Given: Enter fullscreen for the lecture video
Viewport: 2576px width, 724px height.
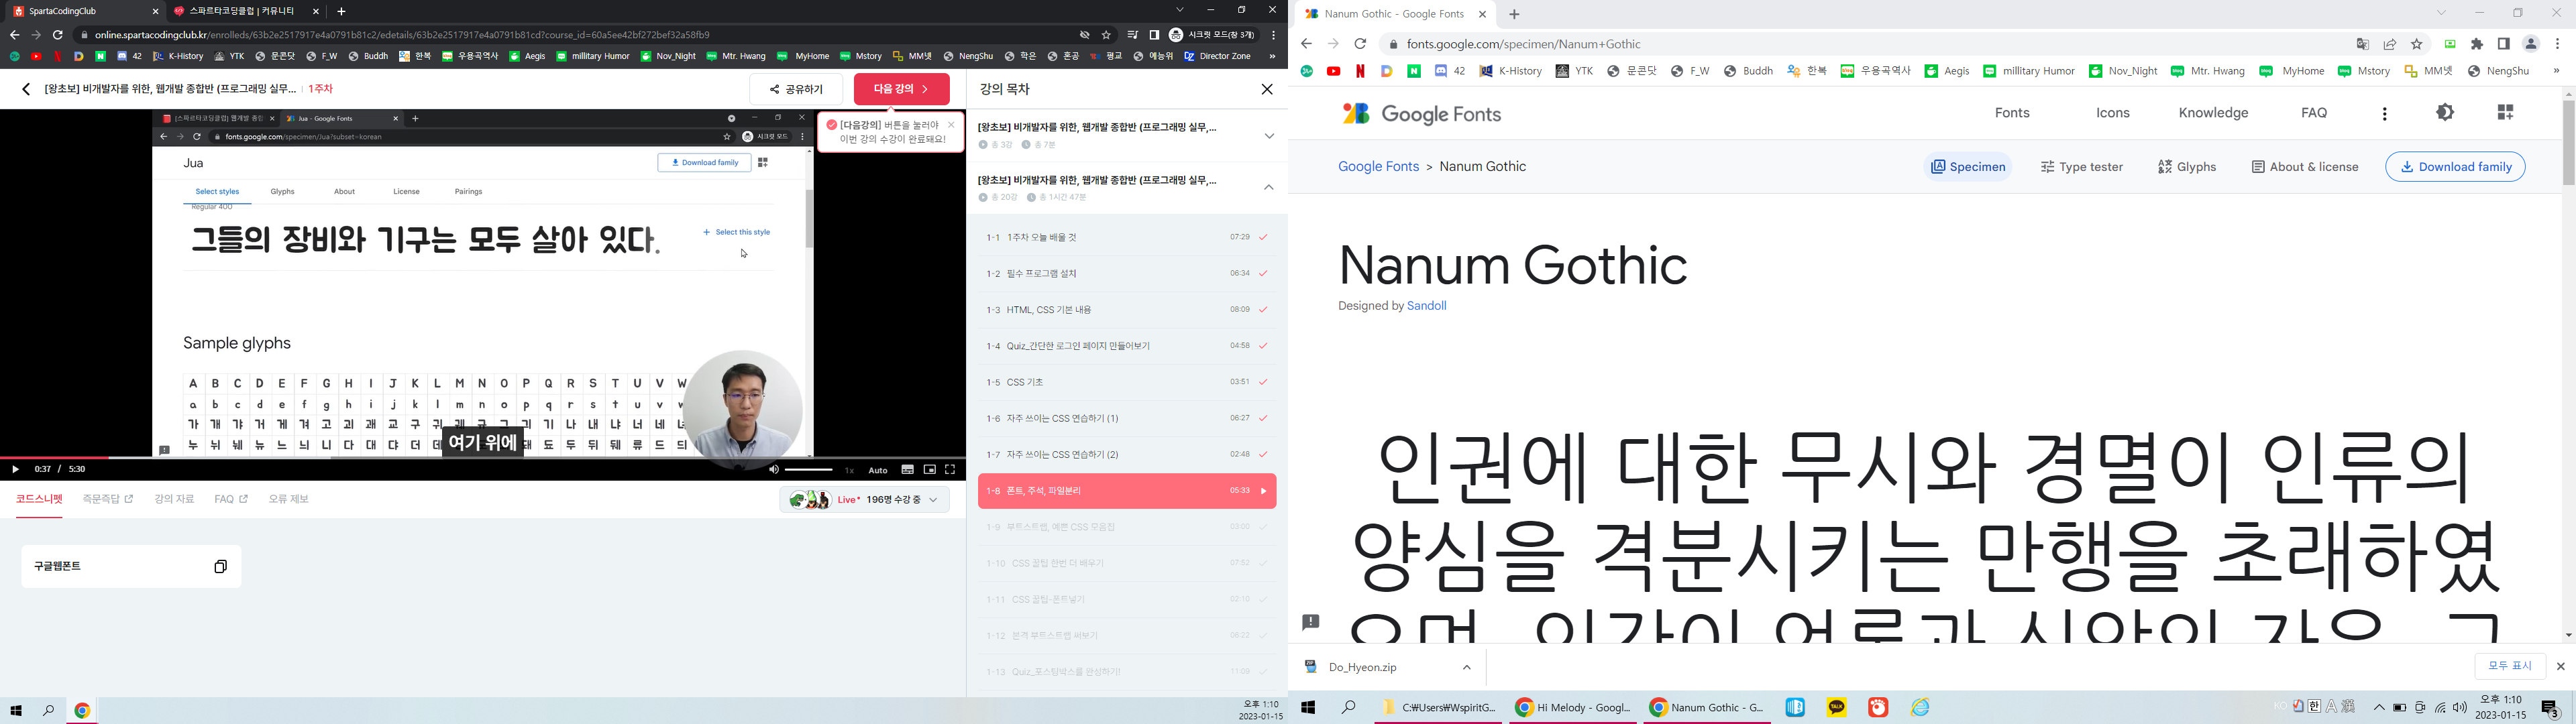Looking at the screenshot, I should 950,470.
